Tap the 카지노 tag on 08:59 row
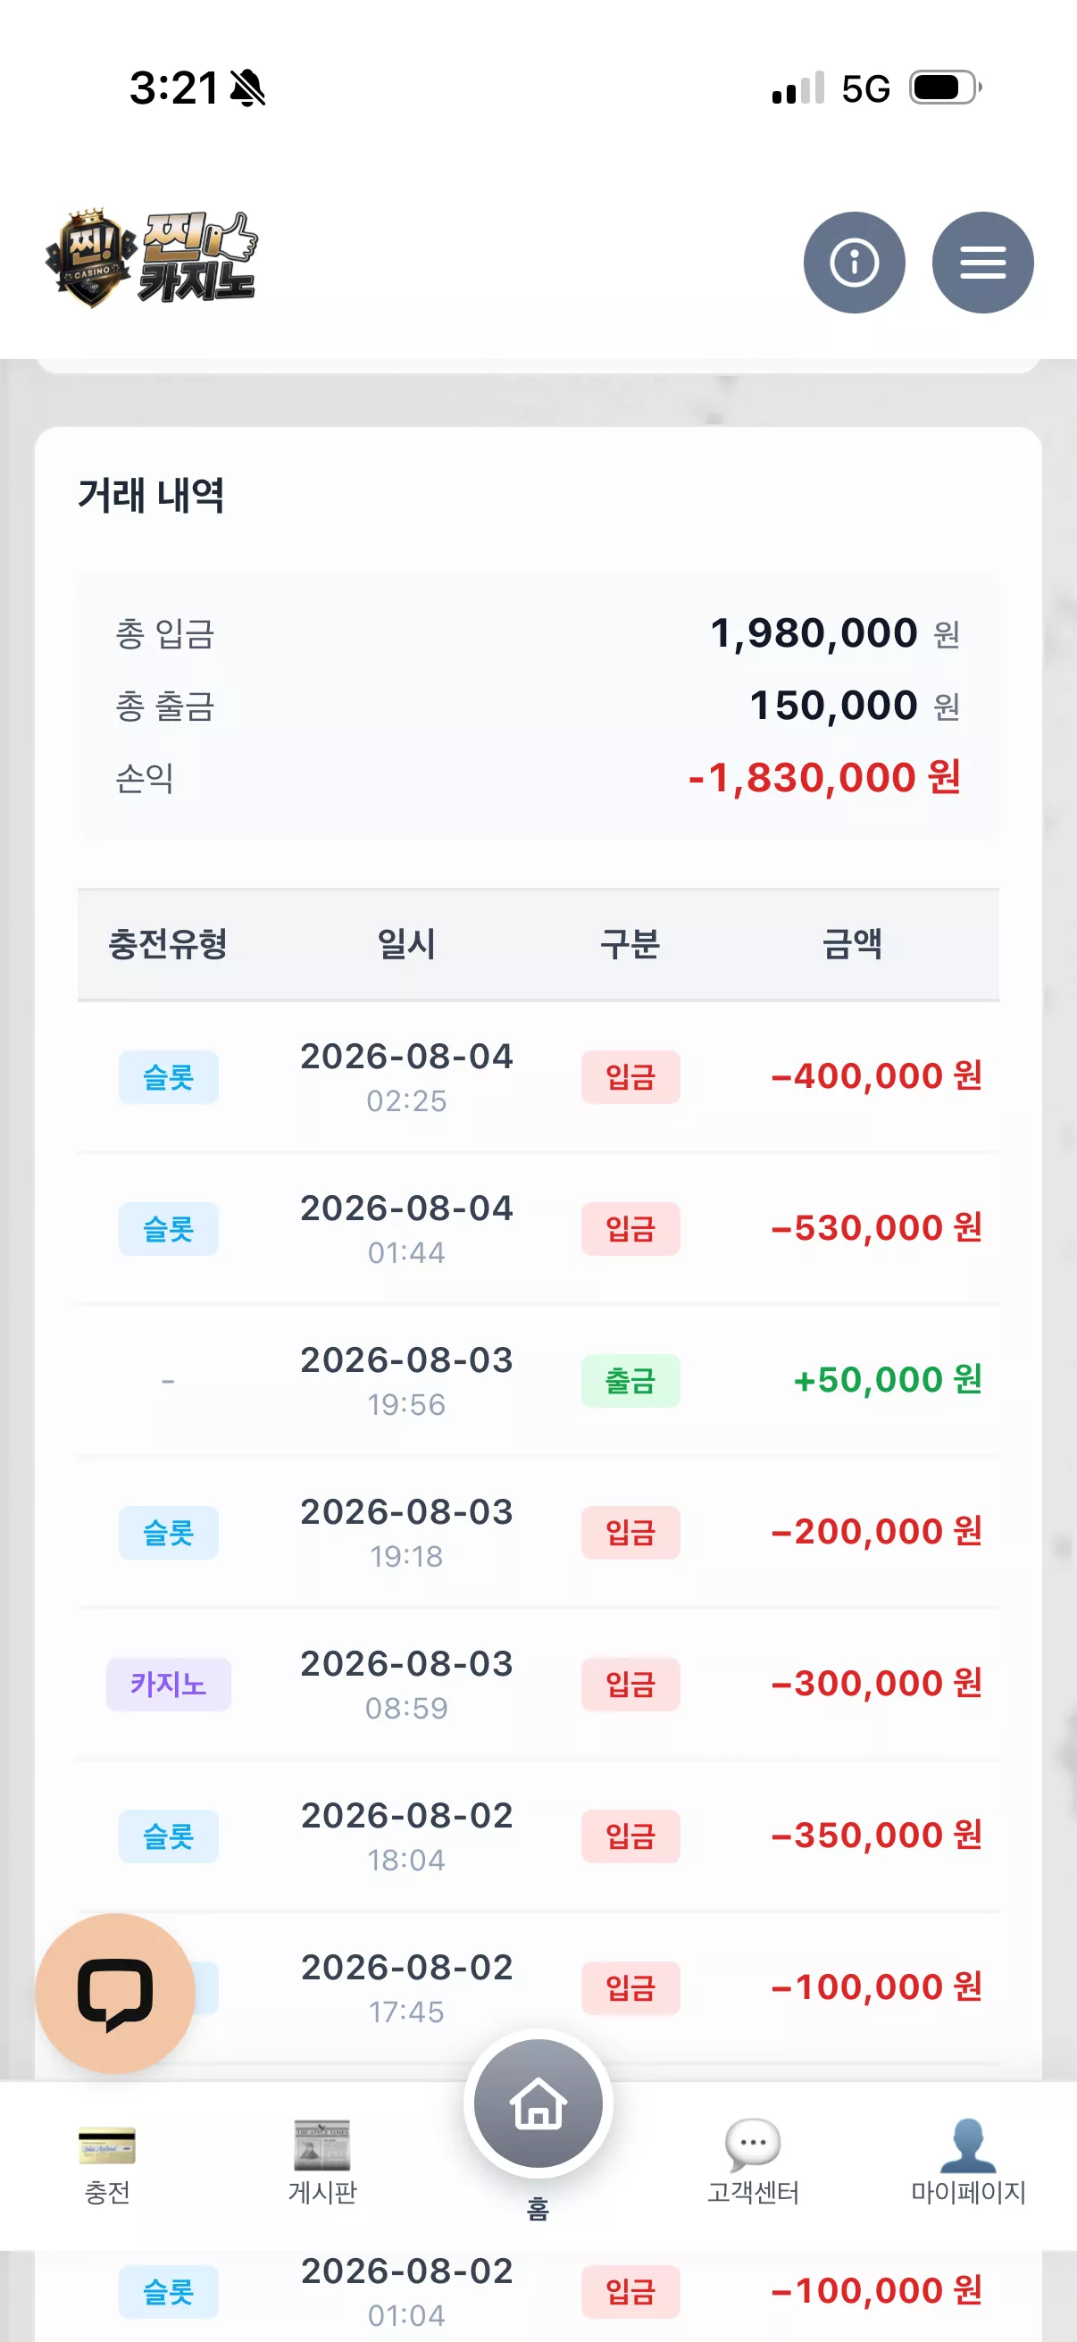This screenshot has height=2342, width=1077. (168, 1684)
